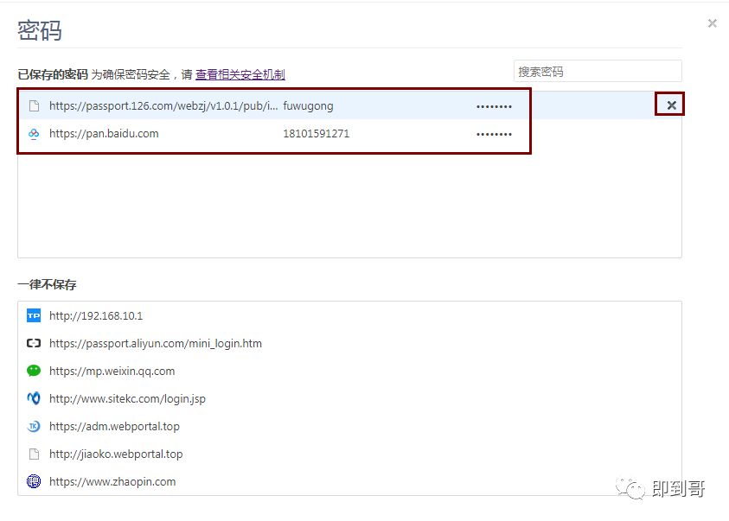Select the https://adm.webportal.top entry
Screen dimensions: 729x521
pos(114,426)
